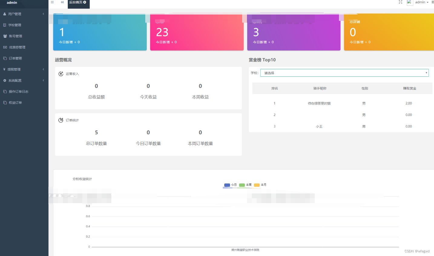The height and width of the screenshot is (256, 434).
Task: Open 账号管理 in the sidebar
Action: 15,36
